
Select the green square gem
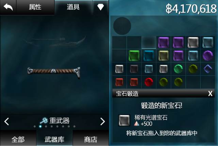pyautogui.click(x=134, y=56)
